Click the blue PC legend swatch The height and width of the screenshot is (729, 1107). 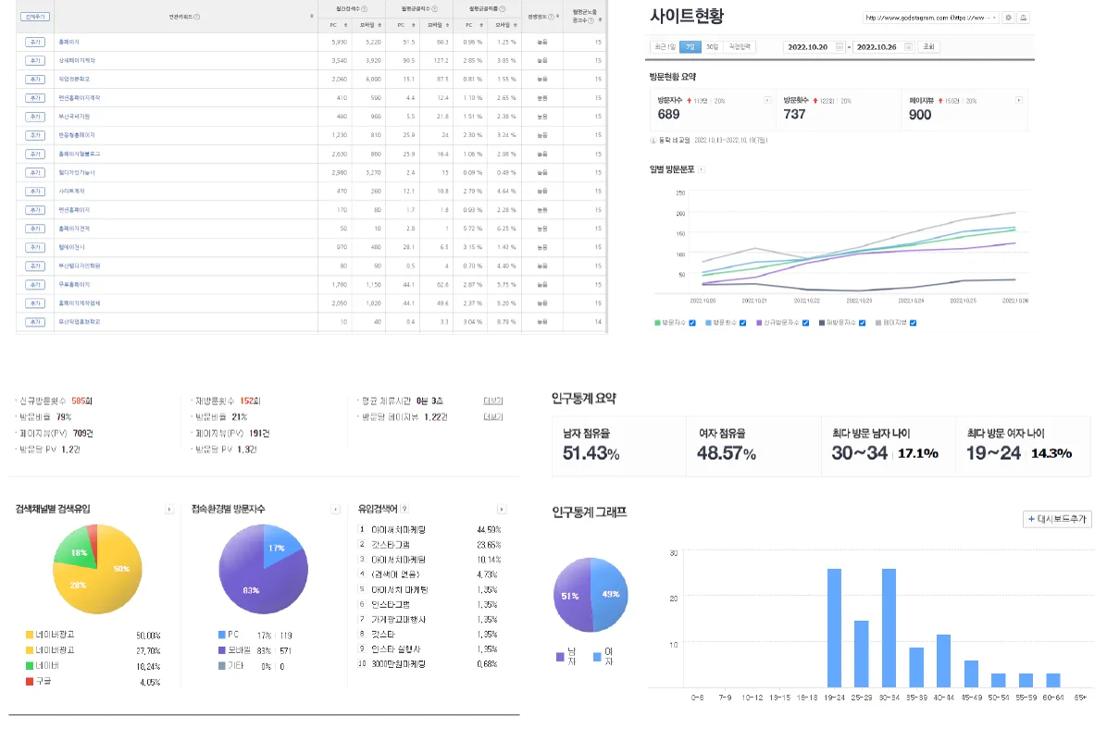tap(222, 636)
